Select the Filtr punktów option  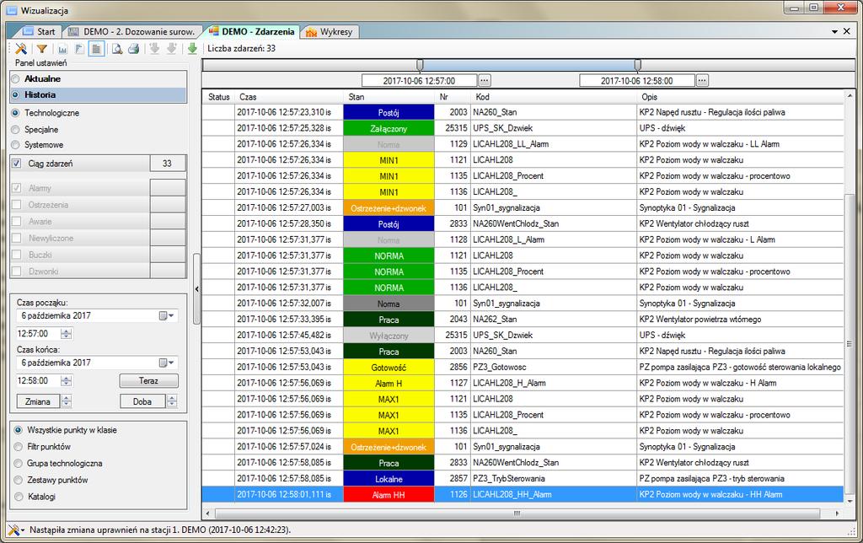point(19,447)
